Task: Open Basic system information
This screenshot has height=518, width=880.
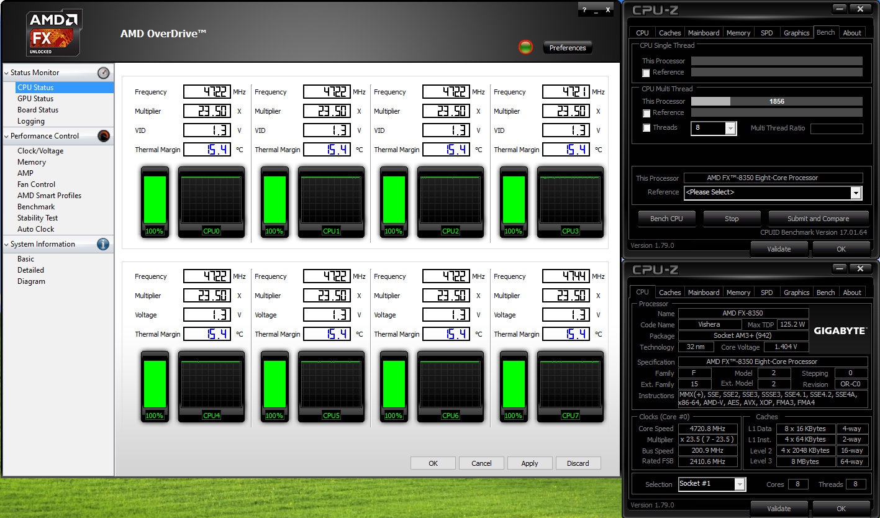Action: [x=25, y=259]
